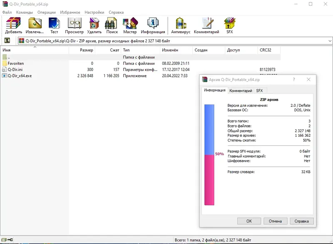
Task: Click the CRC value 81123973
Action: point(267,69)
